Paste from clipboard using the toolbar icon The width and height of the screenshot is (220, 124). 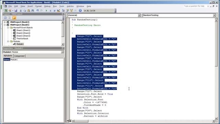point(29,11)
